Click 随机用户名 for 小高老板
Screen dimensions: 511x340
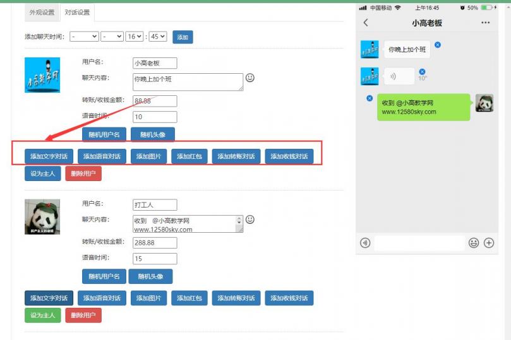tap(104, 134)
